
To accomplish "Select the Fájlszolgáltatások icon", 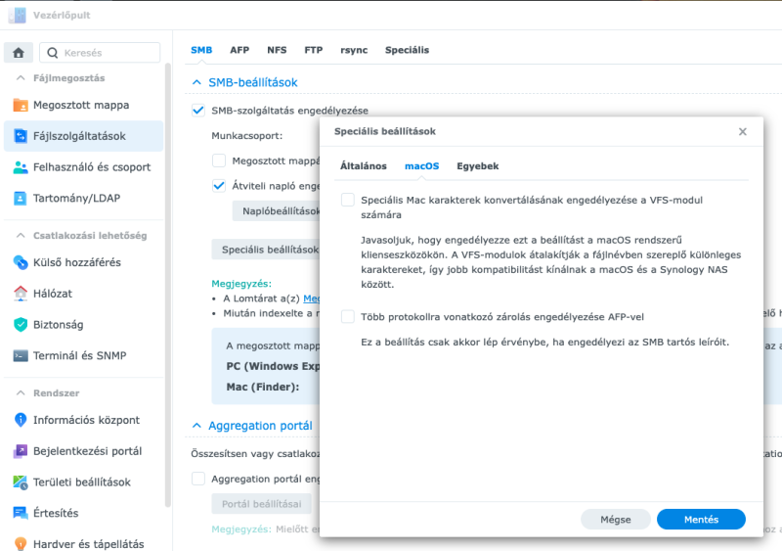I will pos(20,136).
